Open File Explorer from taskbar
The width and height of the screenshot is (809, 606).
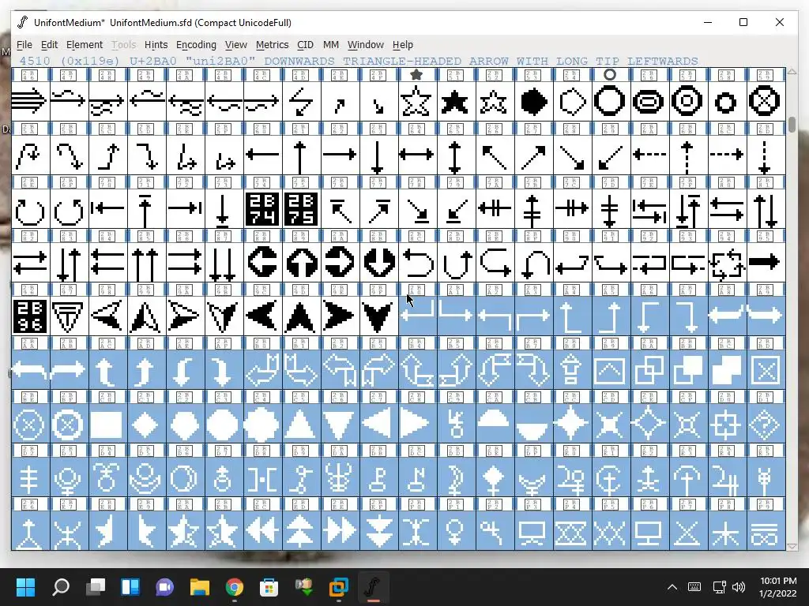pyautogui.click(x=200, y=587)
